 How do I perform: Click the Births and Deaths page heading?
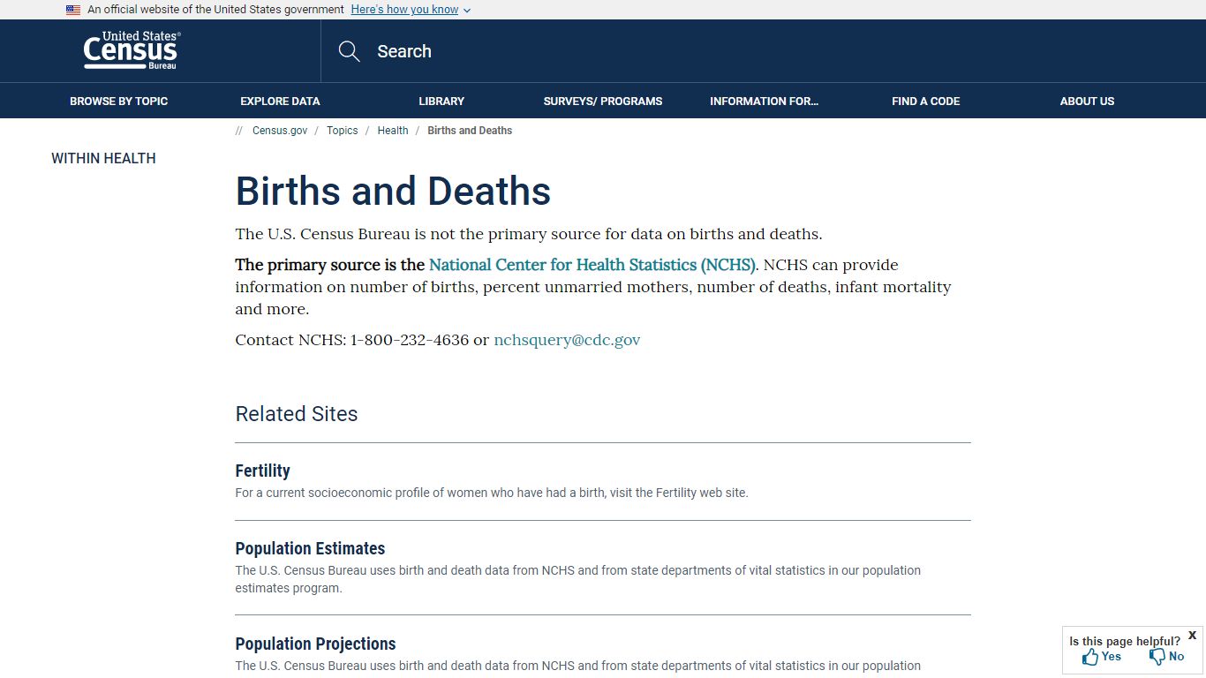tap(393, 192)
